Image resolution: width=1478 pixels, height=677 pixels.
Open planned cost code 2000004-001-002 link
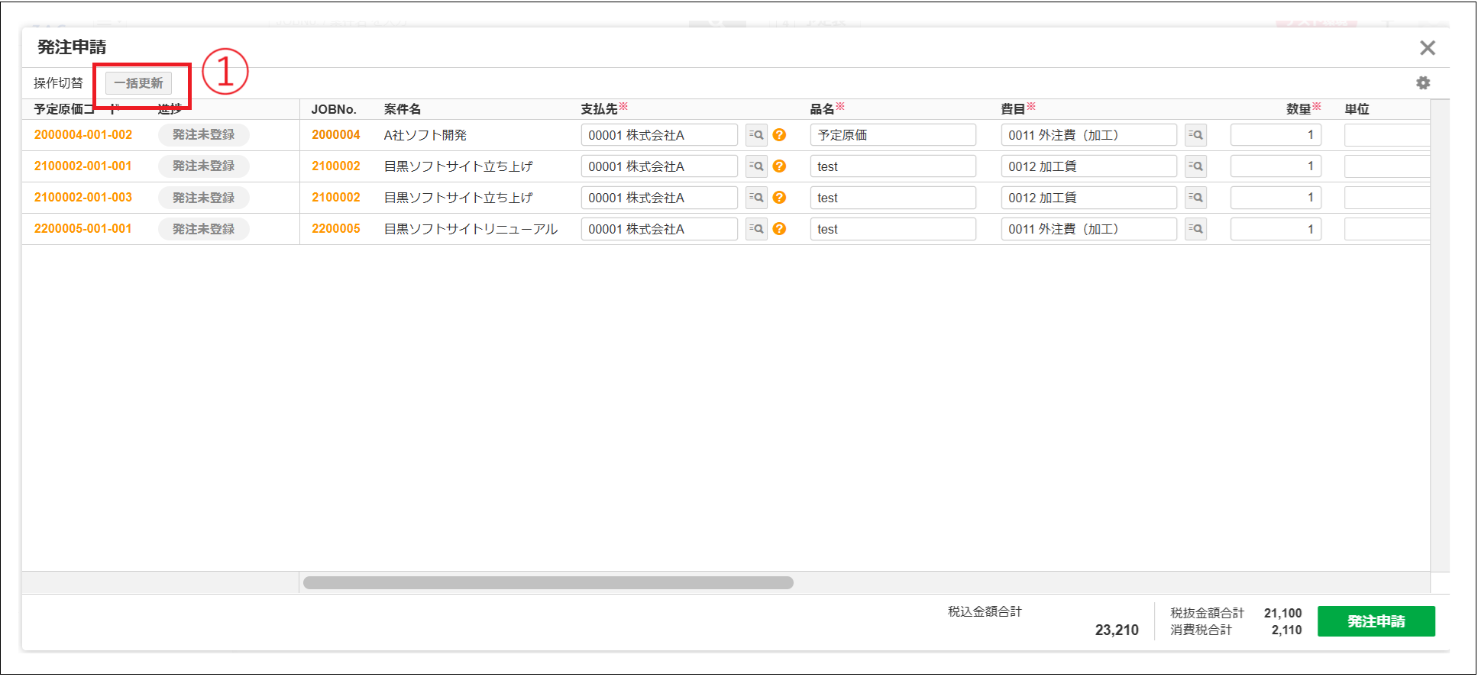pos(83,135)
